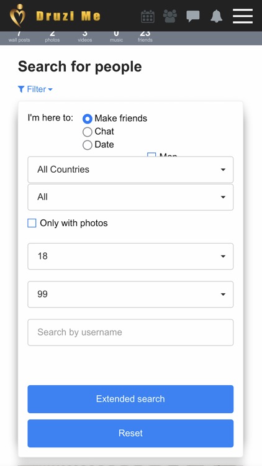
Task: Click the Extended search button
Action: click(130, 399)
